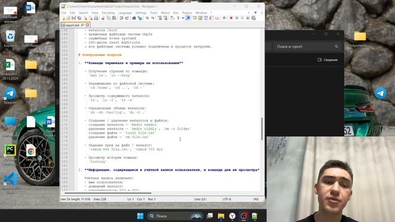Pin the report.md tab

tap(82, 25)
